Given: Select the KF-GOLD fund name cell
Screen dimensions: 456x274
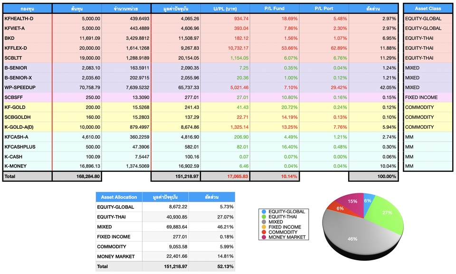Looking at the screenshot, I should [x=28, y=107].
